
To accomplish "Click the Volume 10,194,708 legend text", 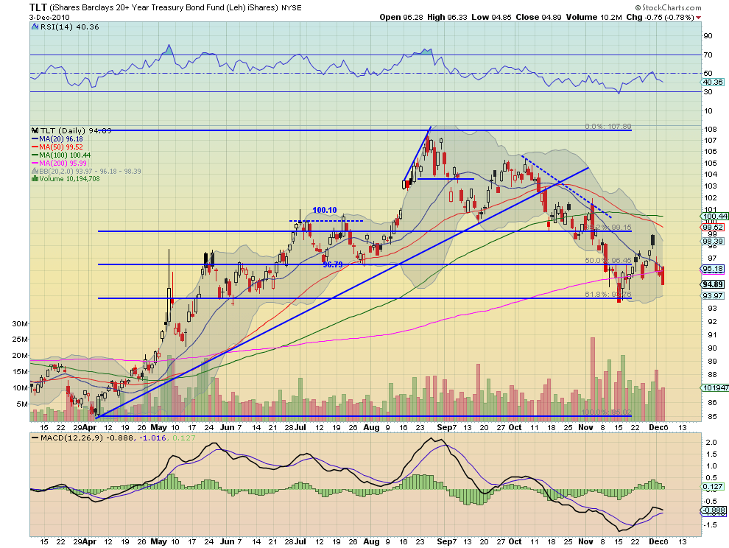I will (x=70, y=179).
